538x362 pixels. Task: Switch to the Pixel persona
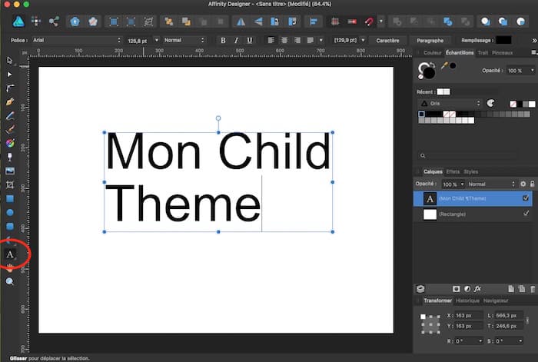point(36,22)
